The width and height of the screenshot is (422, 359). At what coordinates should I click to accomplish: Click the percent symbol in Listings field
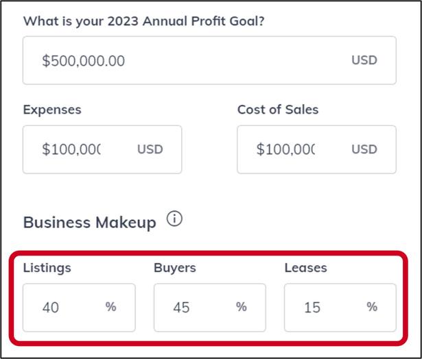point(110,307)
